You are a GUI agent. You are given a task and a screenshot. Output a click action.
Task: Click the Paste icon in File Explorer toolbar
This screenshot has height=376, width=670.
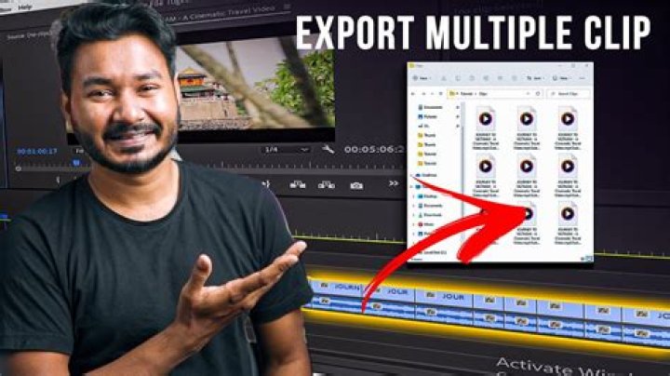(472, 78)
